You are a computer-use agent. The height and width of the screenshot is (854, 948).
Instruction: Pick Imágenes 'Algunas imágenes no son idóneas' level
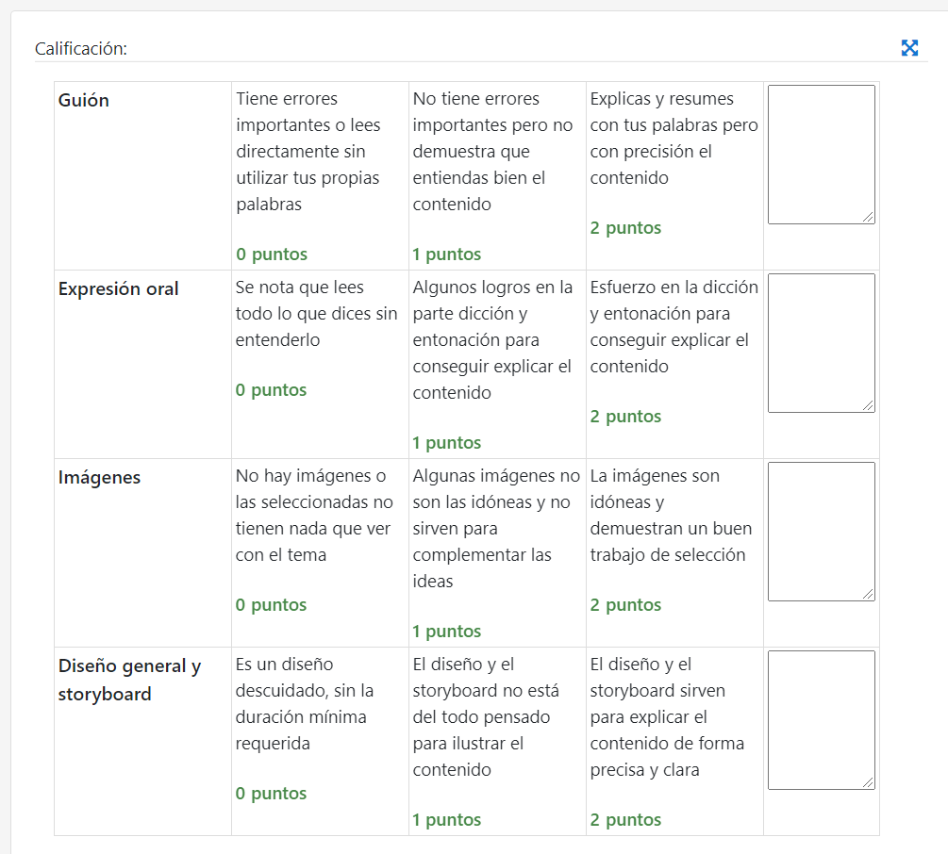click(x=497, y=552)
